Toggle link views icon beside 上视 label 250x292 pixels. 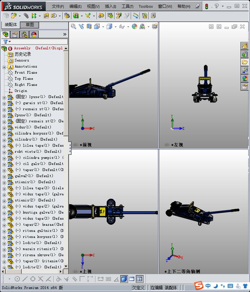(76, 271)
